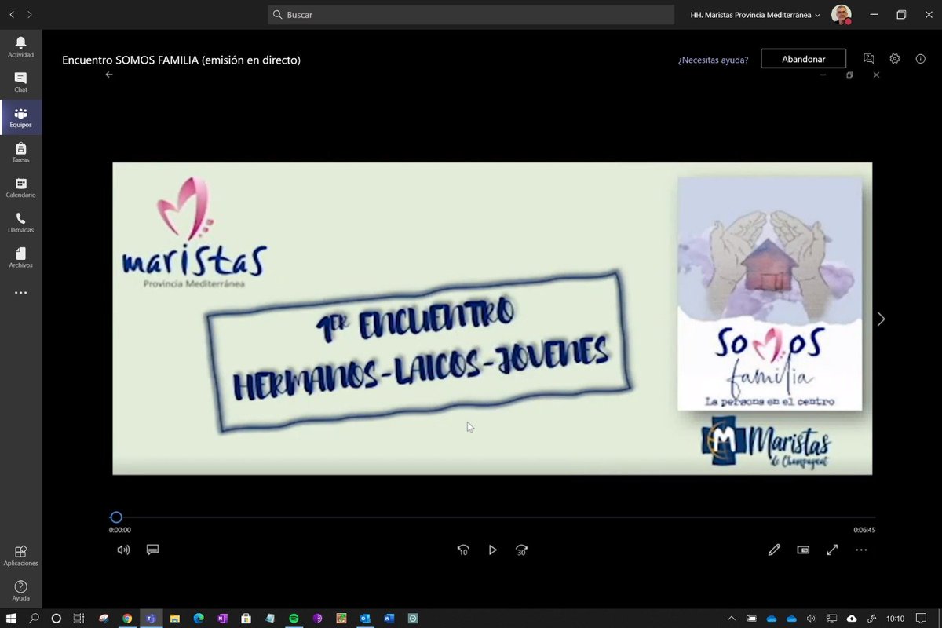Open Calendario in the Teams sidebar
The image size is (942, 628).
tap(20, 188)
